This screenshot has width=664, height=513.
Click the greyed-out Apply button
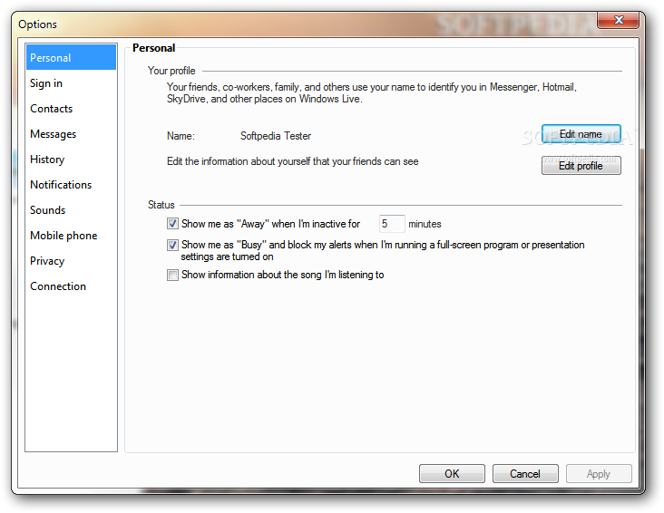coord(599,474)
